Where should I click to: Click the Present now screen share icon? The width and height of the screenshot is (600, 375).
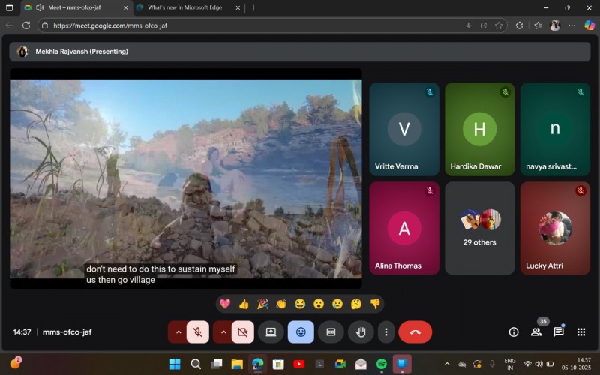271,331
